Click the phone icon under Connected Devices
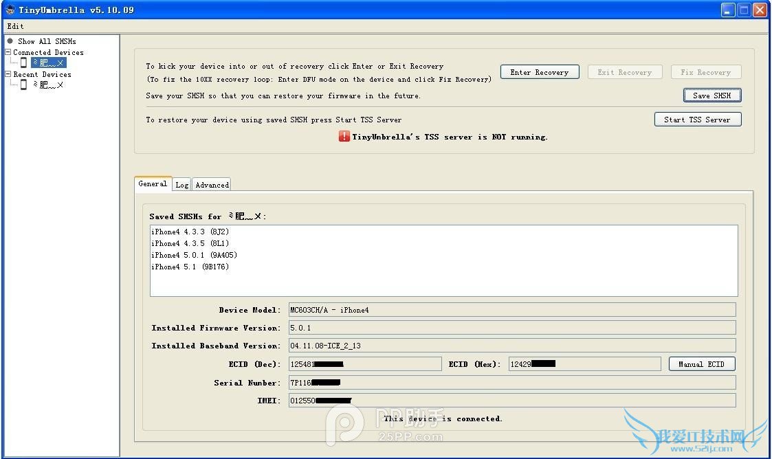Viewport: 772px width, 459px height. (23, 63)
